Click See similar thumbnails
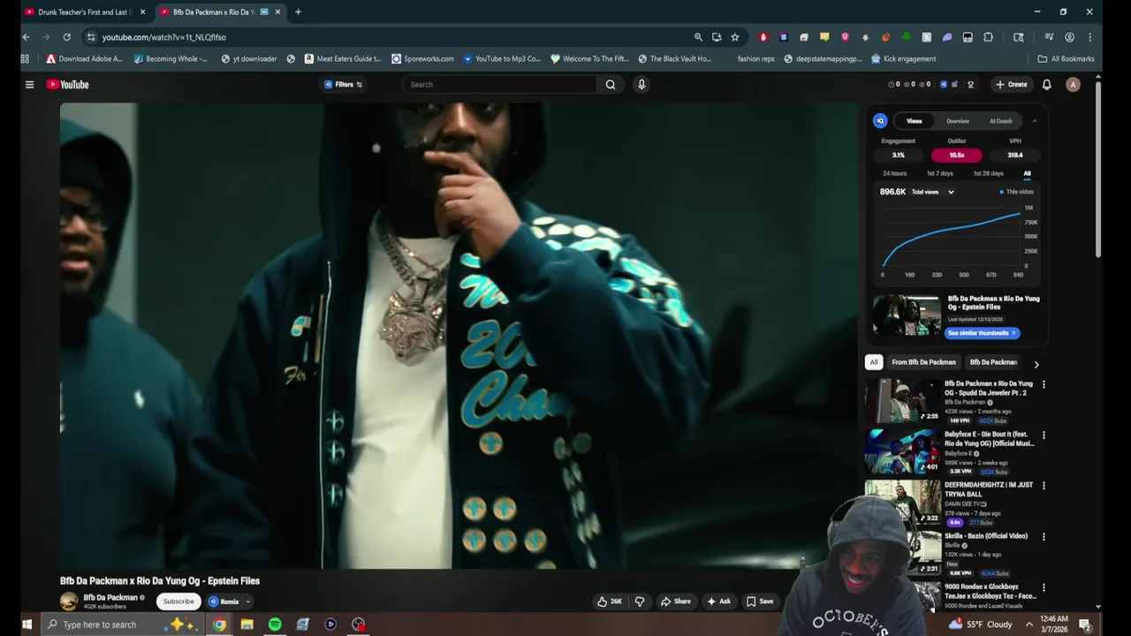This screenshot has width=1131, height=636. pos(982,333)
